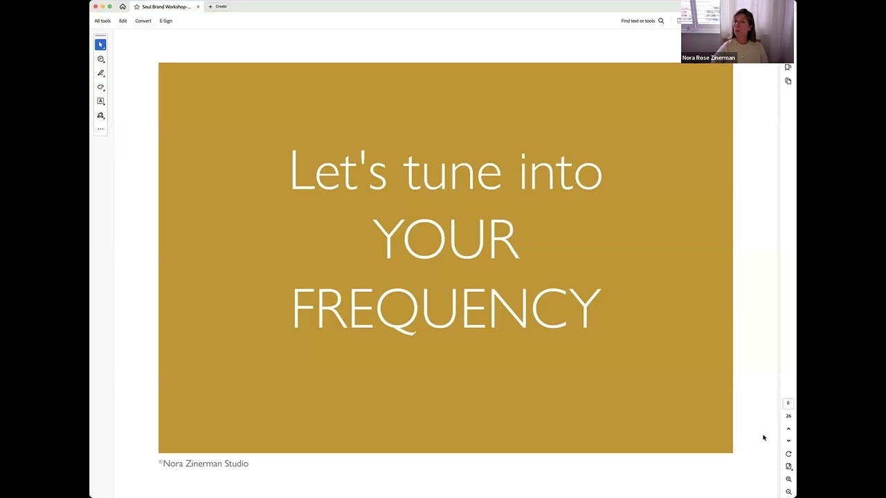Click the Create new button

click(217, 6)
